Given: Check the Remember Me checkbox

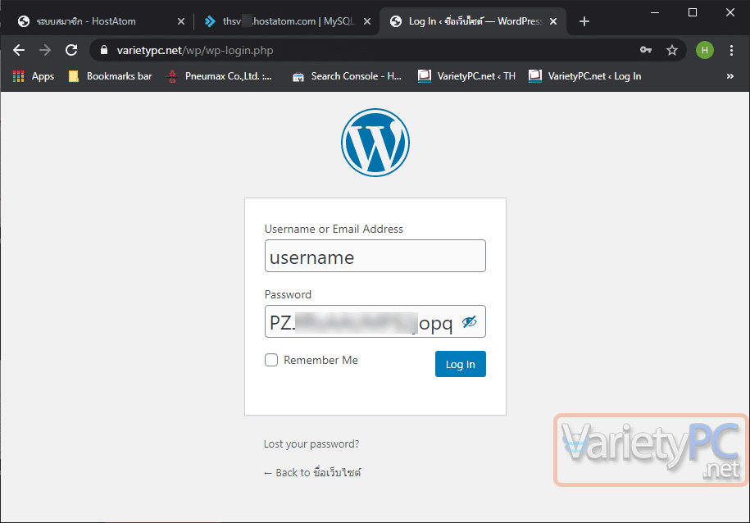Looking at the screenshot, I should coord(271,360).
